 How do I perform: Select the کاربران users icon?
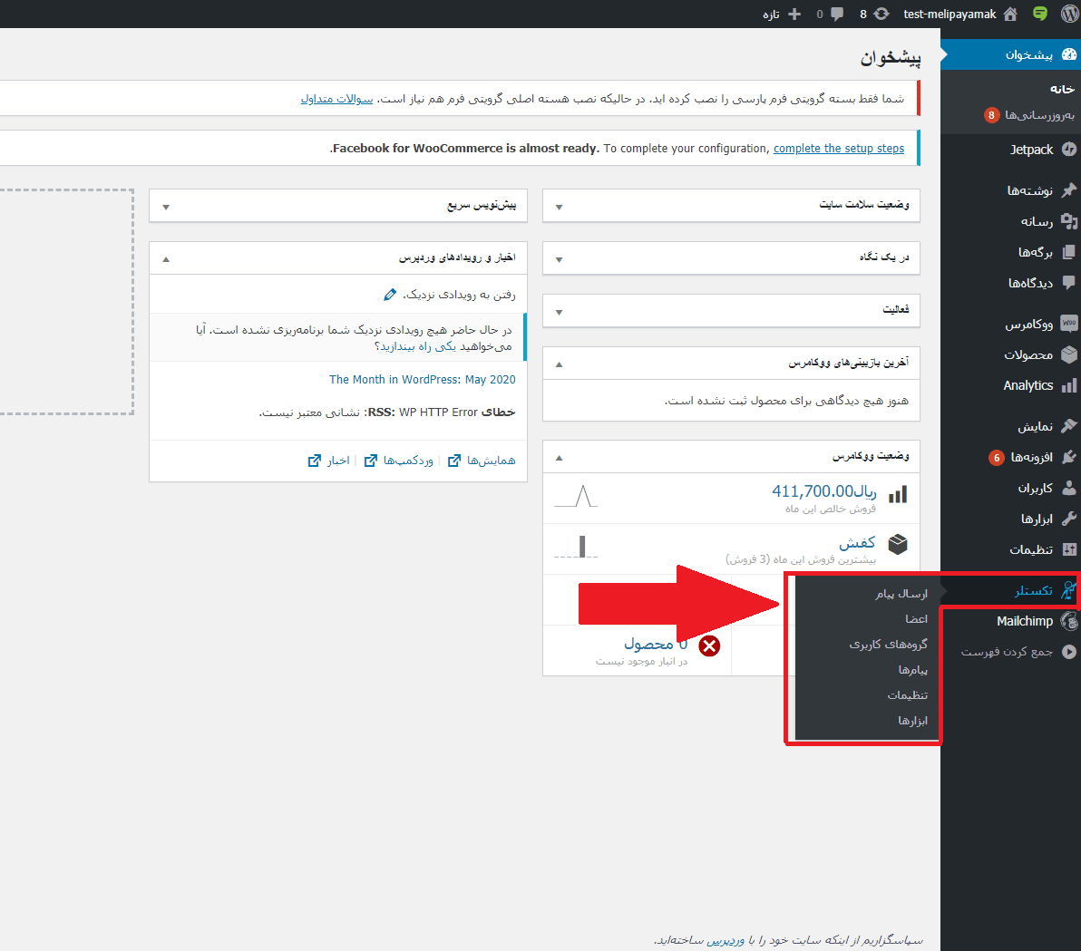click(x=1068, y=488)
